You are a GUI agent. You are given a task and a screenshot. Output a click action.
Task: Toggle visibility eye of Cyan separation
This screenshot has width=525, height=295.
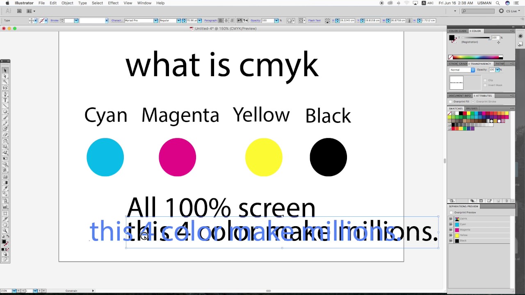tap(451, 224)
